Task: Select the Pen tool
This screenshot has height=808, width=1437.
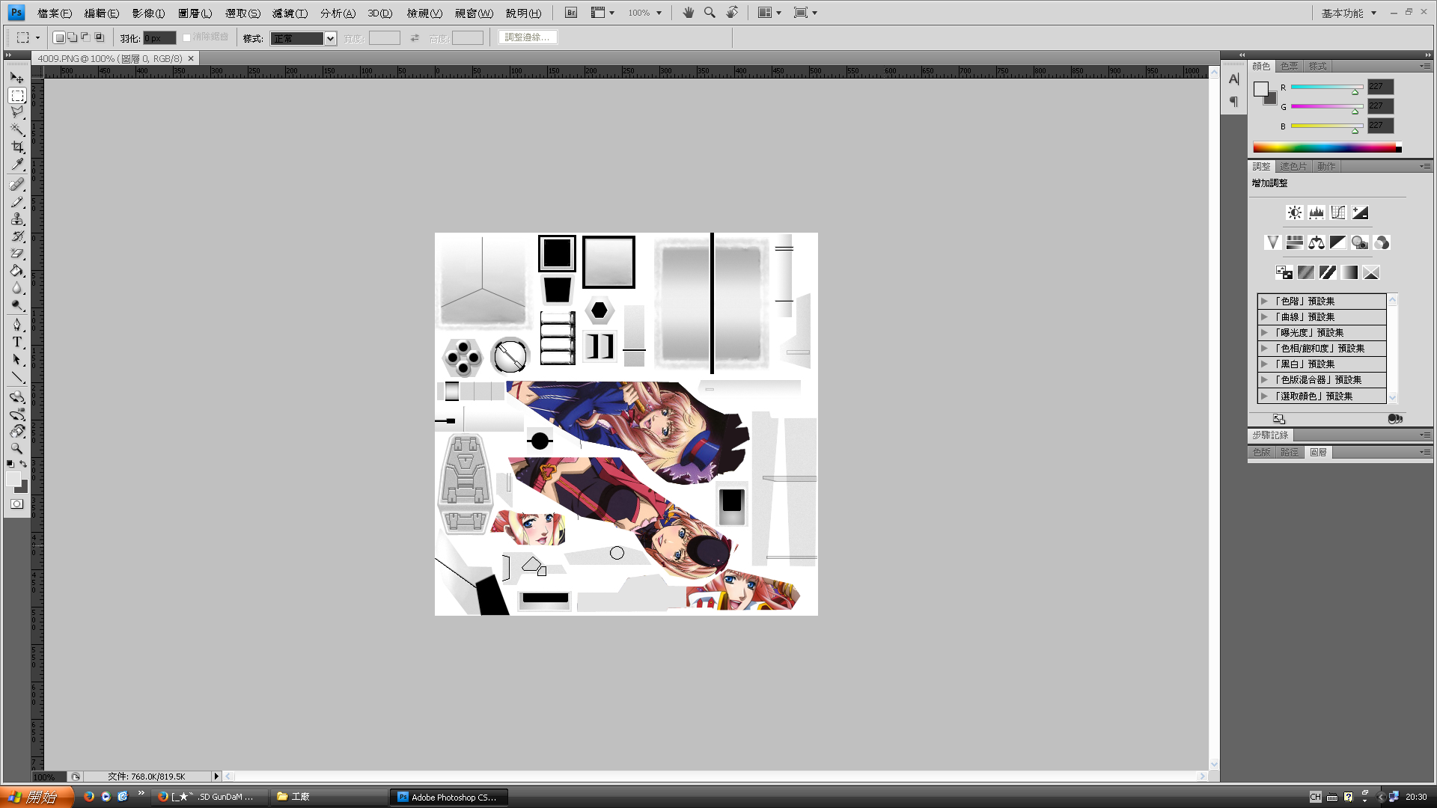Action: click(x=17, y=324)
